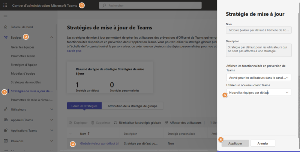Expand the Réunions section chevron
Viewport: 300px width, 152px height.
tap(52, 141)
